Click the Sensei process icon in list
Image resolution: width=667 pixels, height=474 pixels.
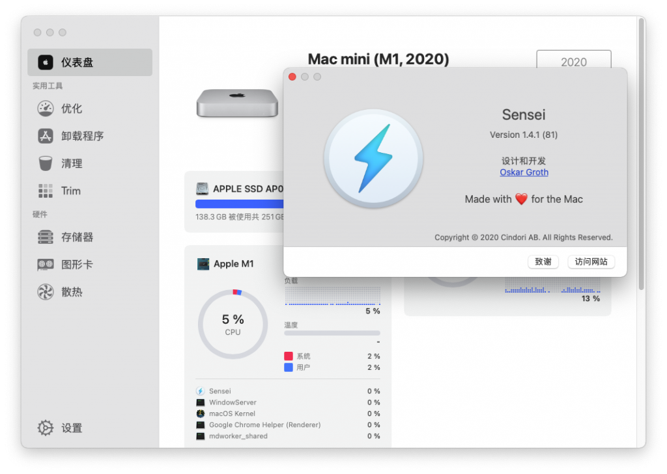click(x=201, y=391)
